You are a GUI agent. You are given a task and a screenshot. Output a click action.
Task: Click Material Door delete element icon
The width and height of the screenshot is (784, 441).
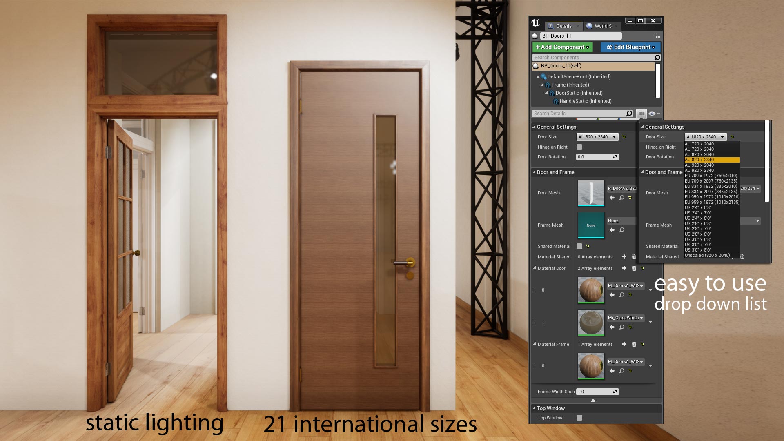pos(633,268)
